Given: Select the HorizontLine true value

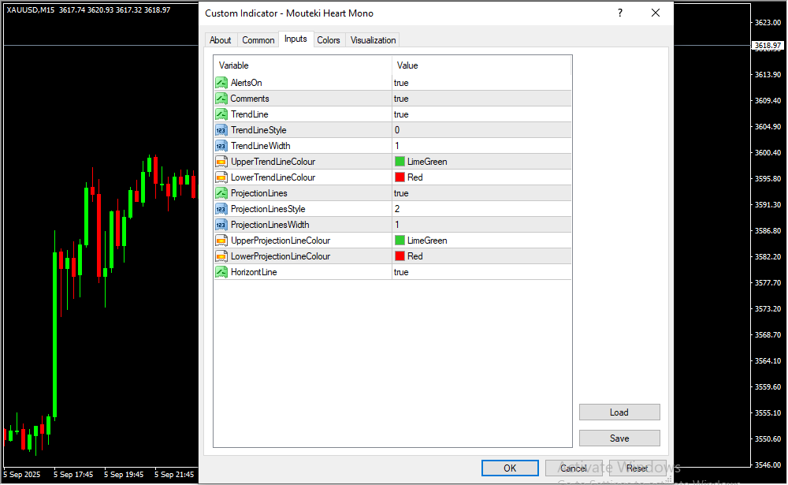Looking at the screenshot, I should point(481,272).
